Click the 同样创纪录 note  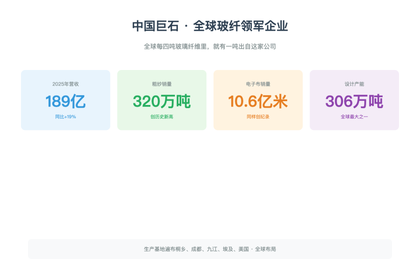[258, 117]
